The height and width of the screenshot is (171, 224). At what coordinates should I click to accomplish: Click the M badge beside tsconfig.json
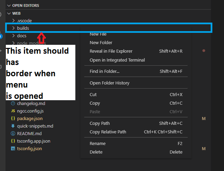[204, 149]
